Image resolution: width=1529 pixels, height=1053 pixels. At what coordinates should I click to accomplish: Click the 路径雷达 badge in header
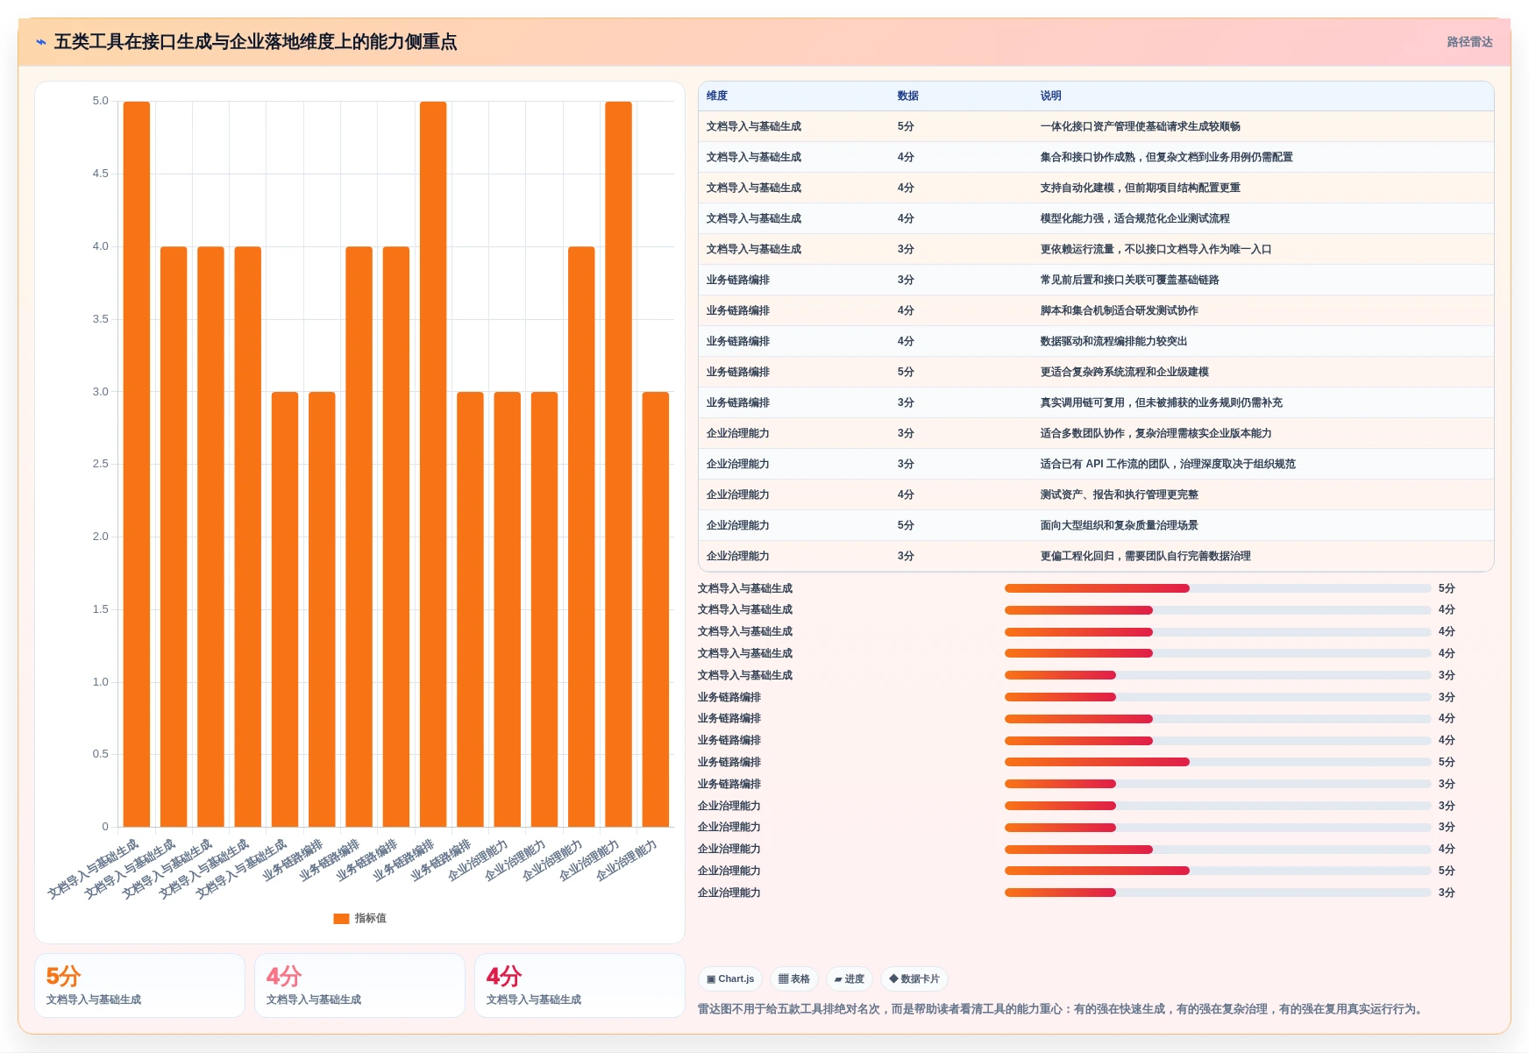tap(1469, 42)
